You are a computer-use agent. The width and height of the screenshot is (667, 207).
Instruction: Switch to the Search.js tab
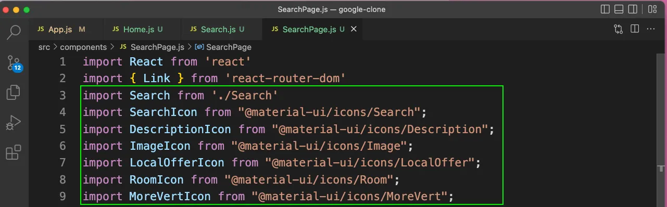tap(222, 30)
